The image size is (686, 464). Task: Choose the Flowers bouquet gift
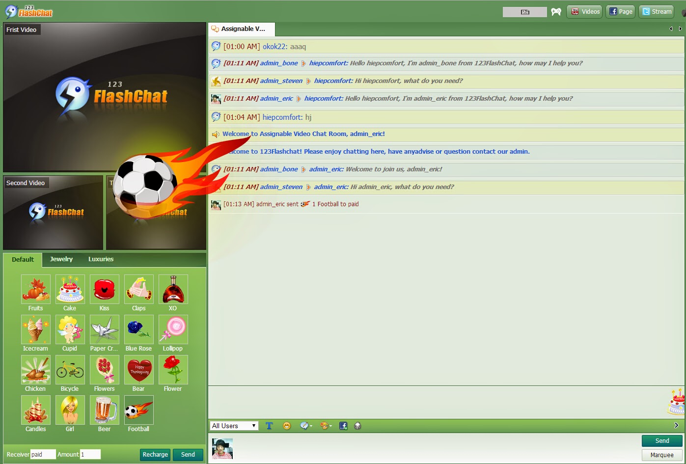click(104, 370)
